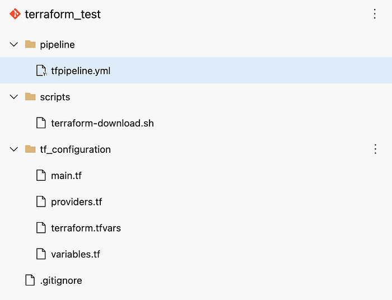Open tf_configuration folder more options menu

click(x=375, y=149)
